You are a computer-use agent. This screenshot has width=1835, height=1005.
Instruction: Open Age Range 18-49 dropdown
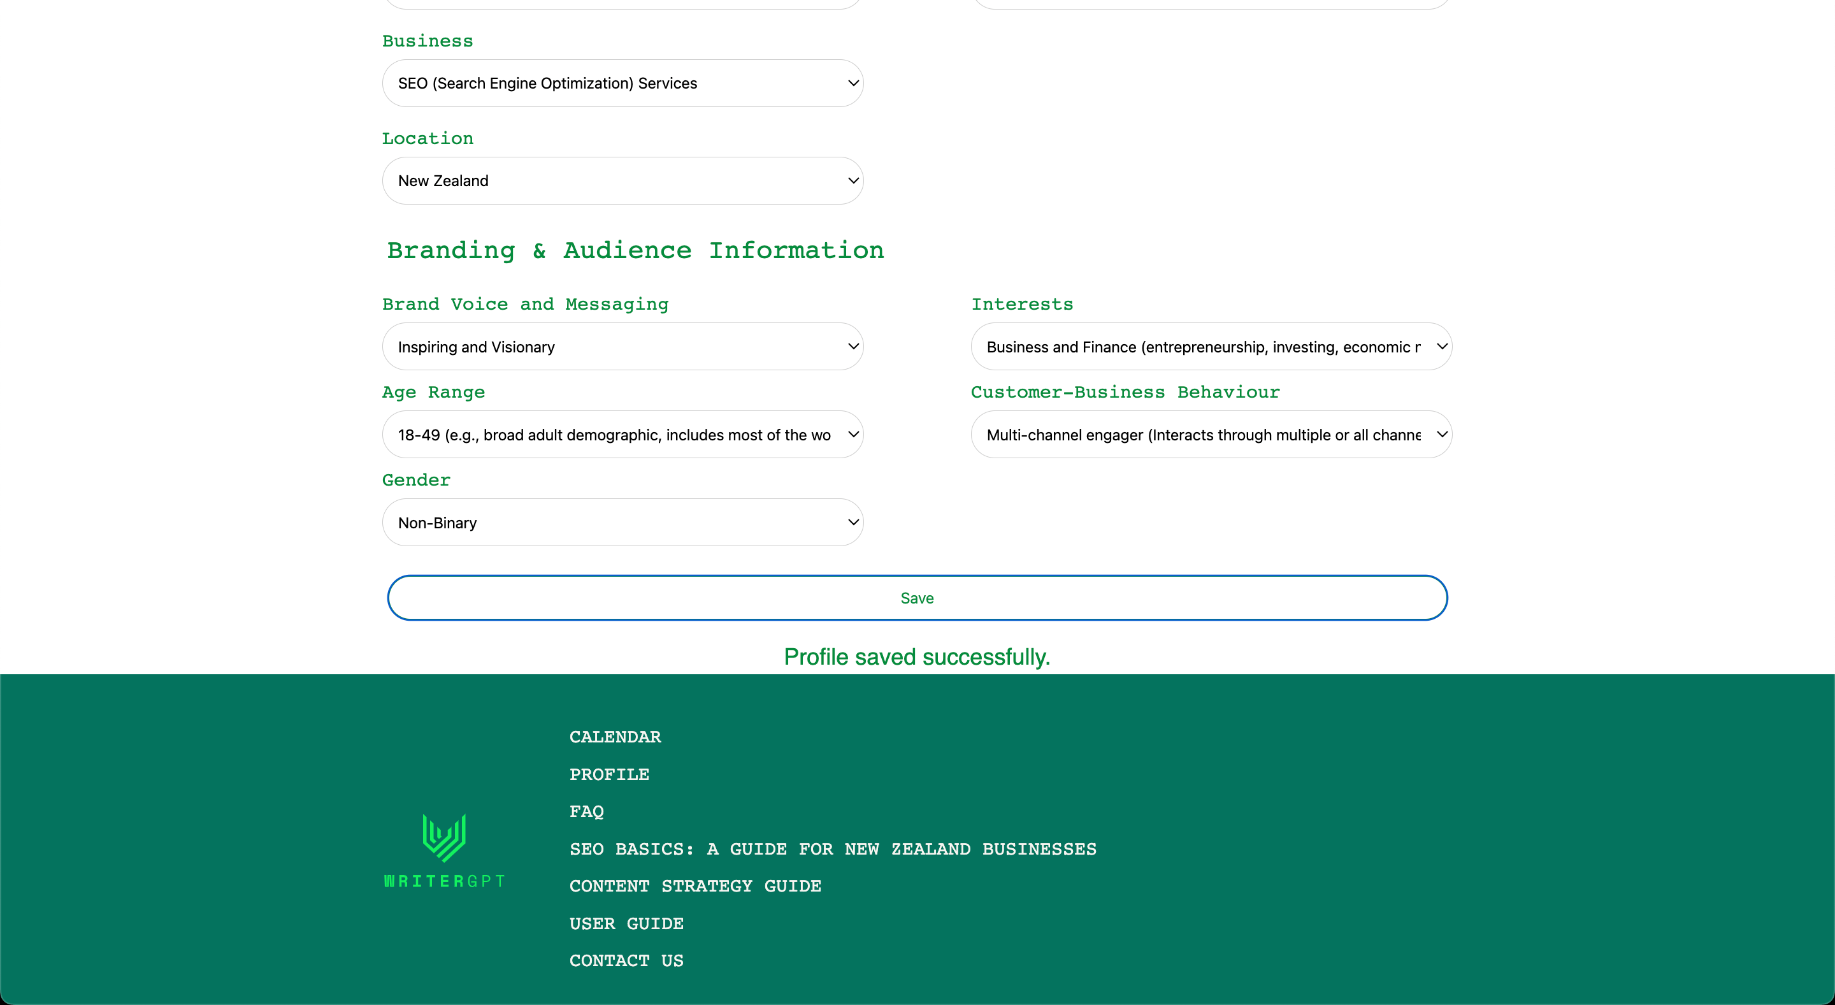622,433
